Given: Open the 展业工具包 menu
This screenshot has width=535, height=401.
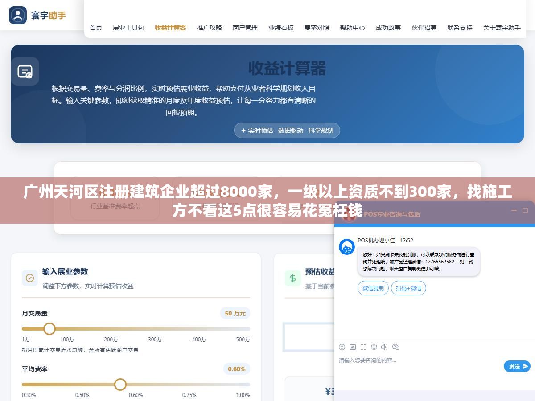Looking at the screenshot, I should coord(128,28).
